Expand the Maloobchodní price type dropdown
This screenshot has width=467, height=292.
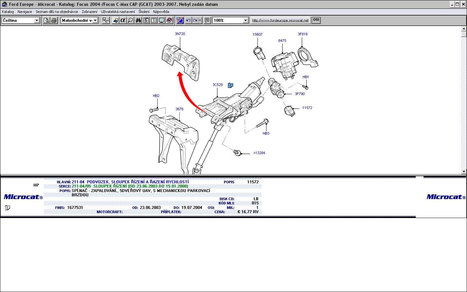coord(95,20)
